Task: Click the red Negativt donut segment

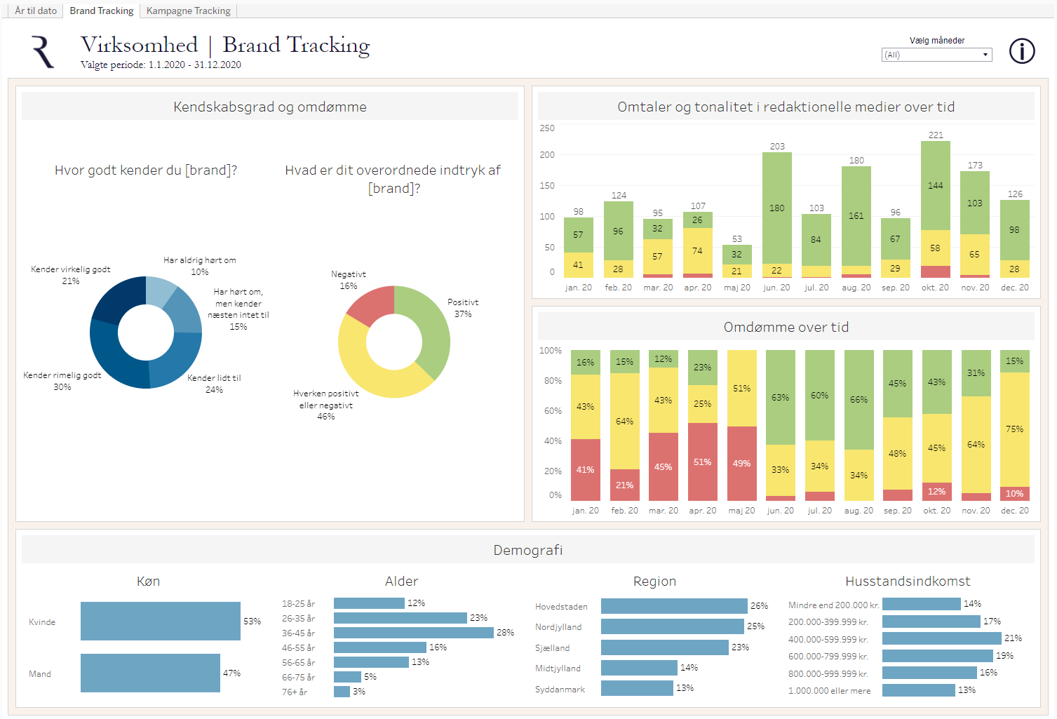Action: pos(370,304)
